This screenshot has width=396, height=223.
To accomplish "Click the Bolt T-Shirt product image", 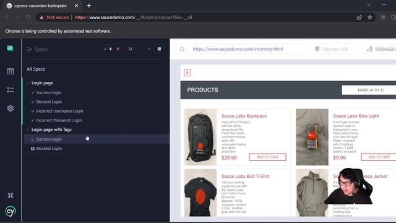I will point(200,193).
